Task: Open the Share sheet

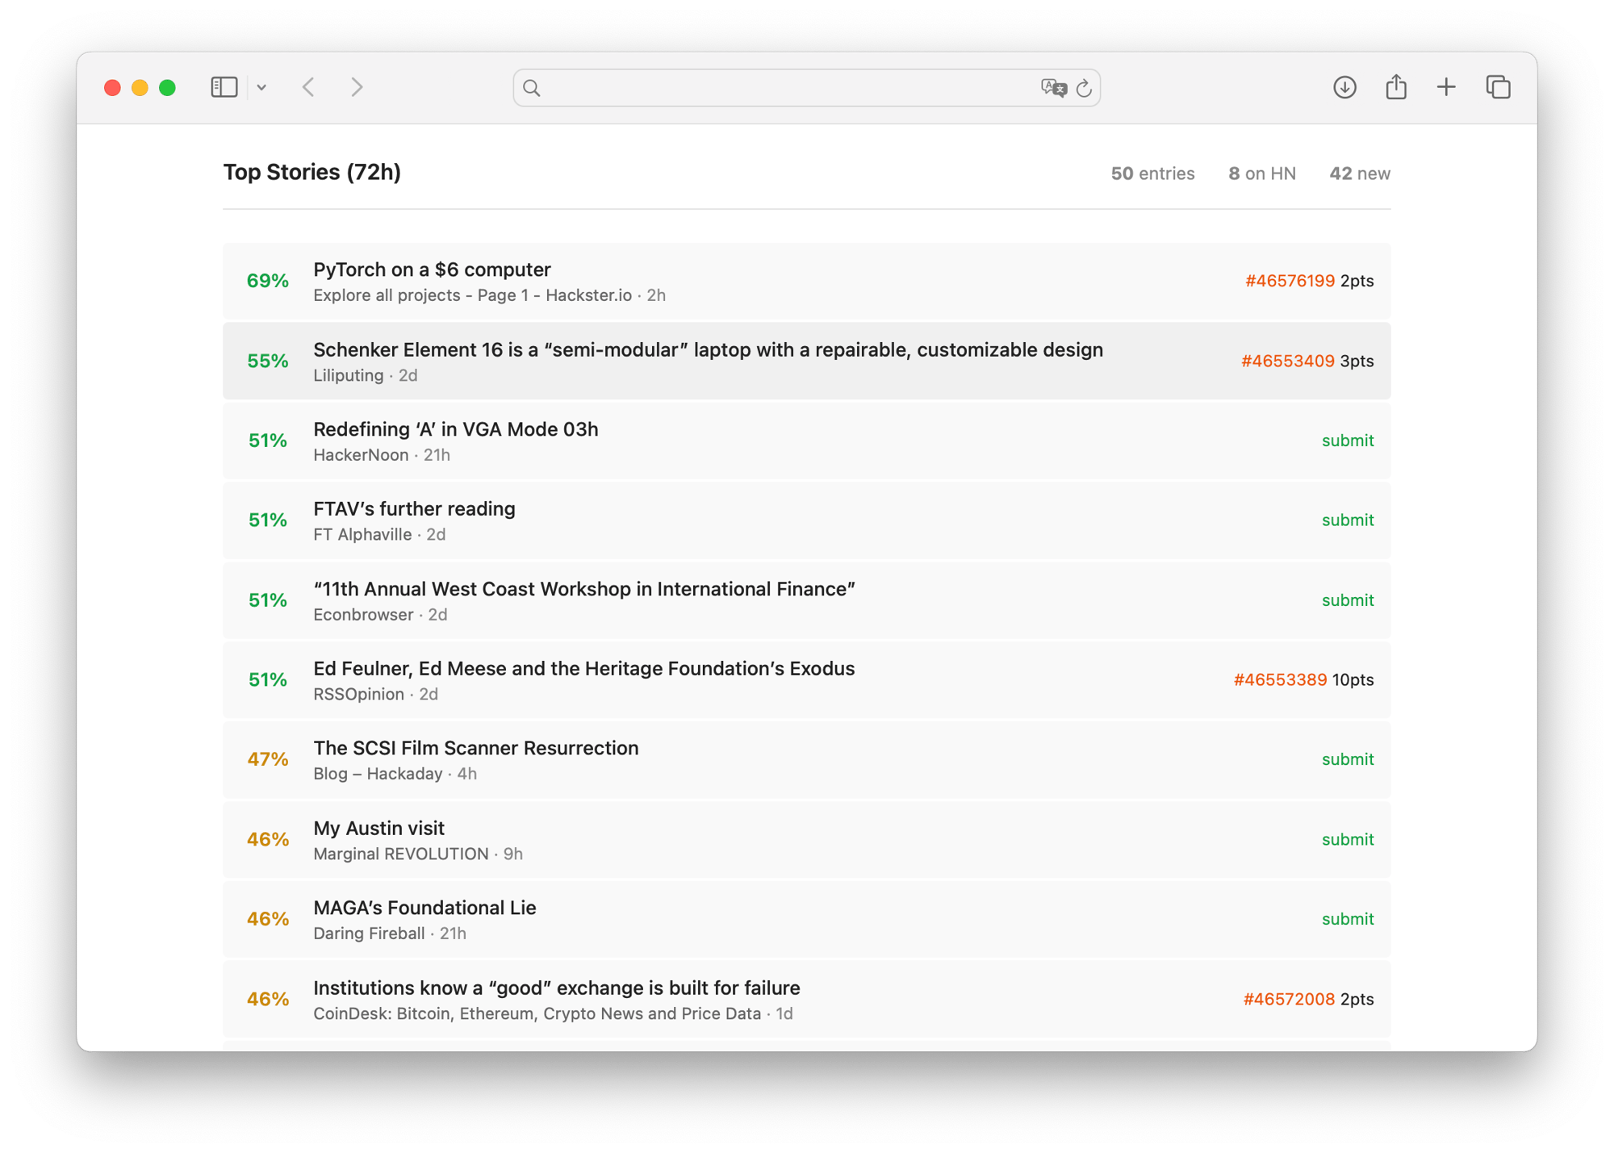Action: point(1395,86)
